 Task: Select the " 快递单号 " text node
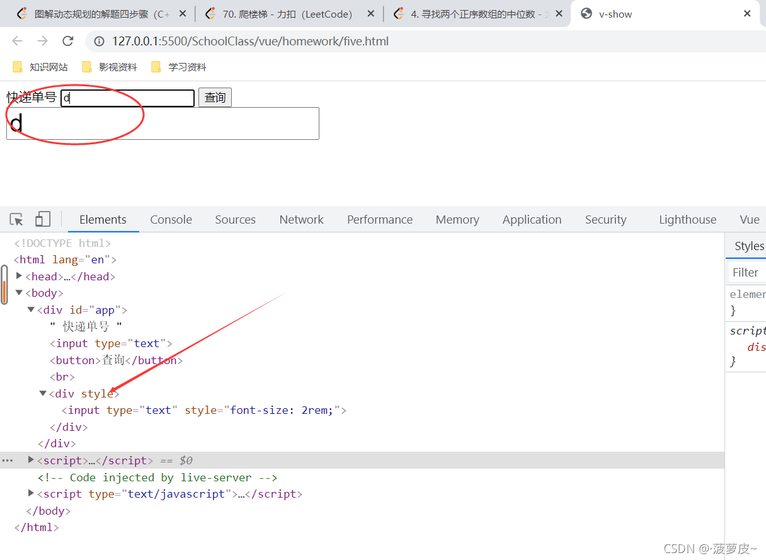(x=86, y=326)
